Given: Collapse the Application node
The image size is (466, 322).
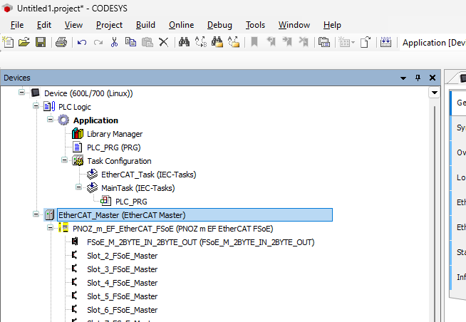Looking at the screenshot, I should (x=50, y=120).
